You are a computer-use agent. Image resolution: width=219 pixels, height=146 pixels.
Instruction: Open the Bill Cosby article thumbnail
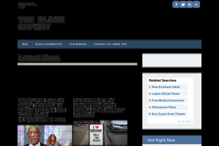pos(45,136)
